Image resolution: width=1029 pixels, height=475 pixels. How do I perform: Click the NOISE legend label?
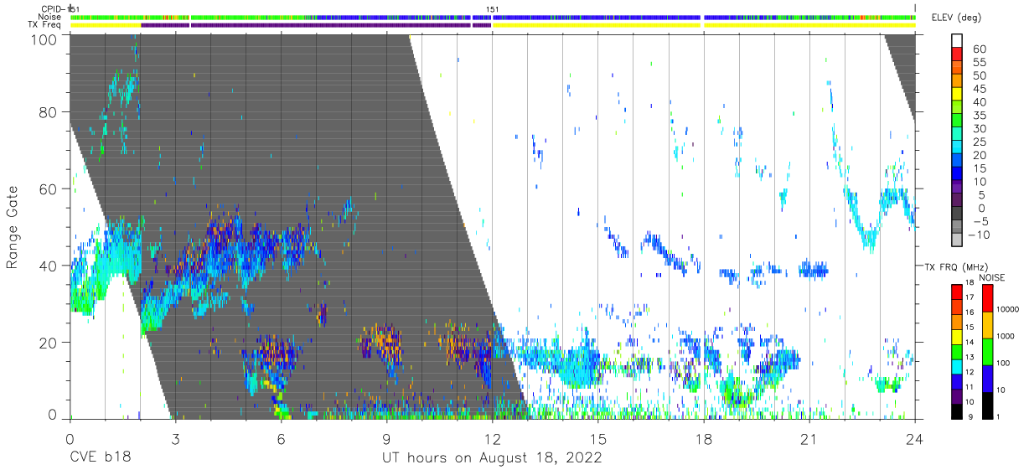tap(993, 277)
